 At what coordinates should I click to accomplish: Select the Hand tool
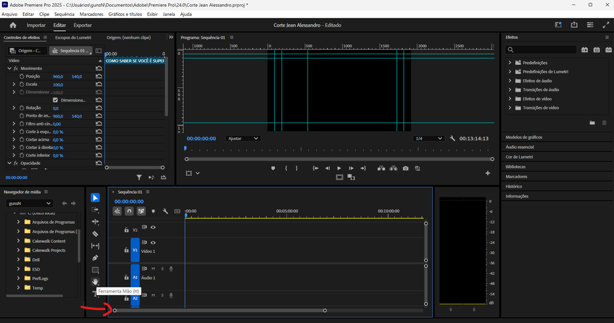pos(95,282)
